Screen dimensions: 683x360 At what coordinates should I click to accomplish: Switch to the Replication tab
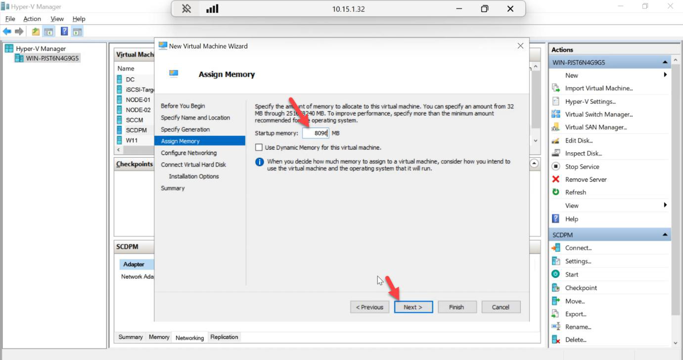pos(224,337)
